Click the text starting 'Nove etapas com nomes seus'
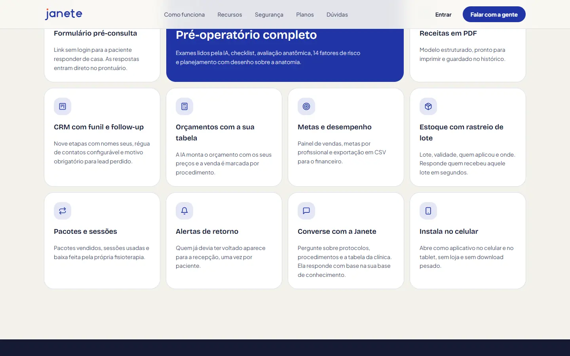Screen dimensions: 570x356 102,152
